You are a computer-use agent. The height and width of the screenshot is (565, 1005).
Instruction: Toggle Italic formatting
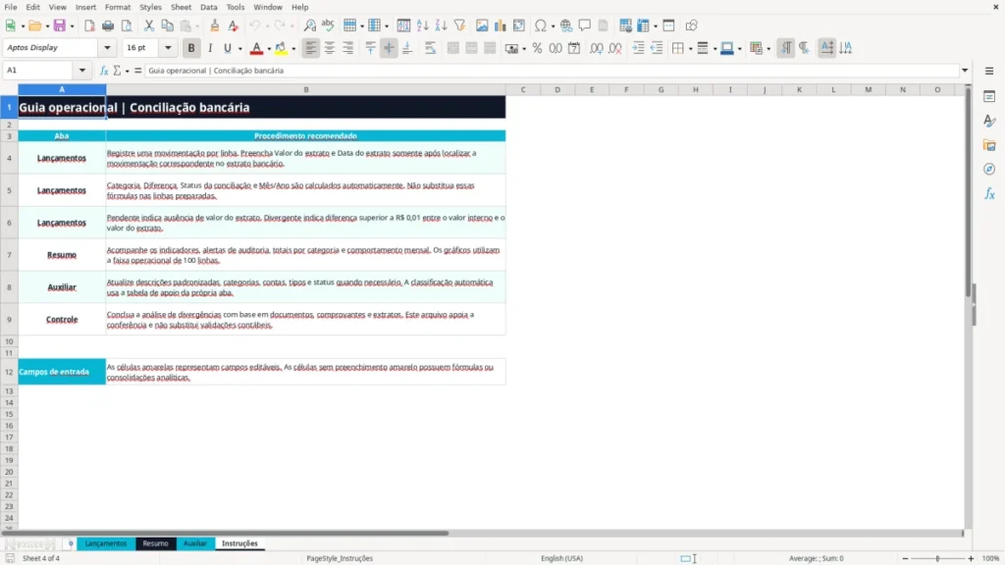[x=210, y=48]
